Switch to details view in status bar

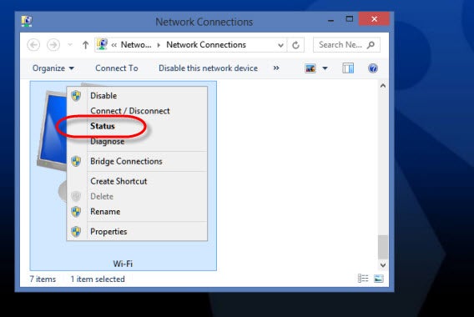tap(363, 279)
